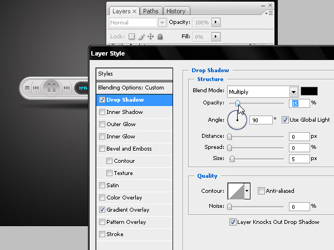334x250 pixels.
Task: Click the Noise slider handle
Action: click(229, 207)
